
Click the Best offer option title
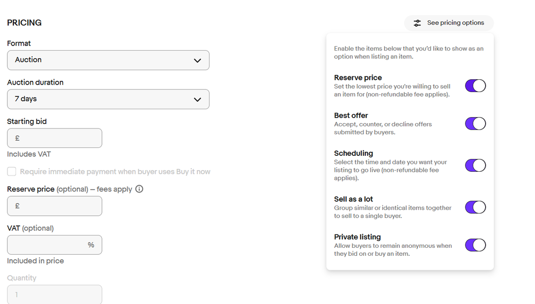coord(351,116)
